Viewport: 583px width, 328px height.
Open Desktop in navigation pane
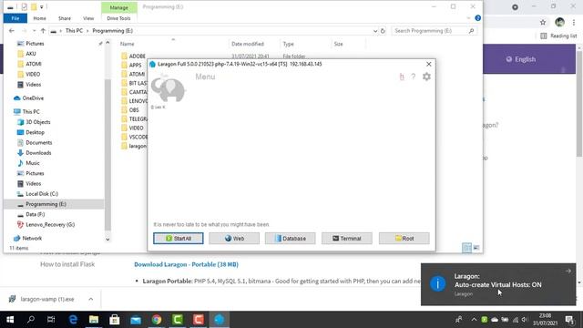(35, 132)
